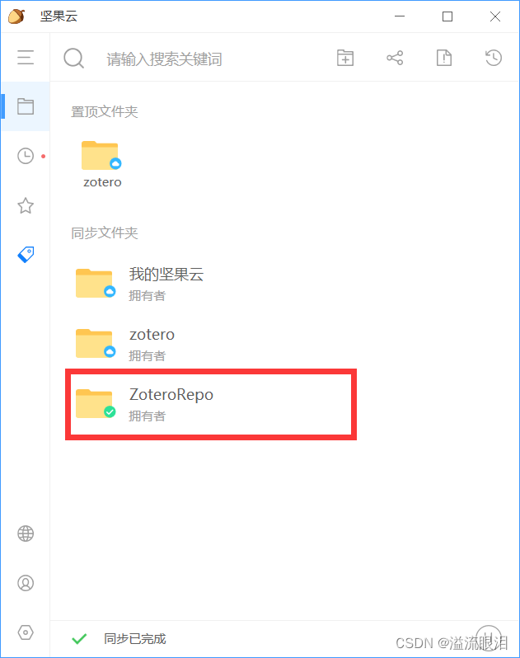Viewport: 520px width, 658px height.
Task: Select the files tab in sidebar
Action: click(x=26, y=106)
